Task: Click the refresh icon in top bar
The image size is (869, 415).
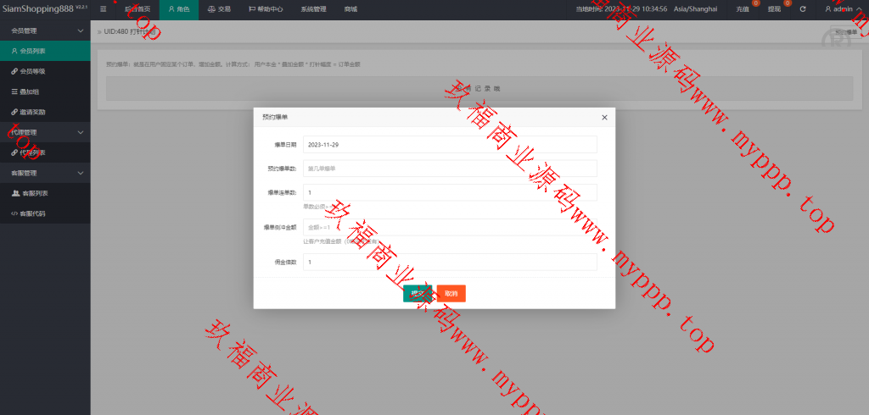Action: click(x=802, y=9)
